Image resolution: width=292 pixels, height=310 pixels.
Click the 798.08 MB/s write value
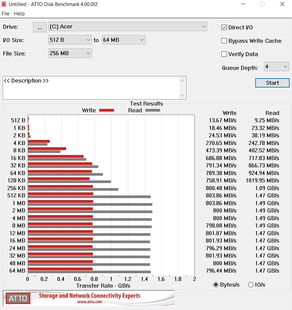click(221, 225)
